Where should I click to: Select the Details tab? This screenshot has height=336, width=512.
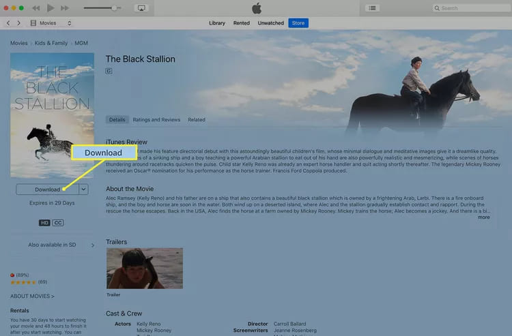pos(117,119)
